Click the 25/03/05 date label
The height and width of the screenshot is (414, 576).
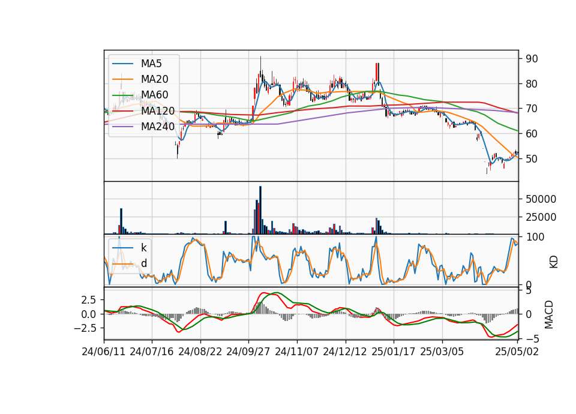(442, 352)
